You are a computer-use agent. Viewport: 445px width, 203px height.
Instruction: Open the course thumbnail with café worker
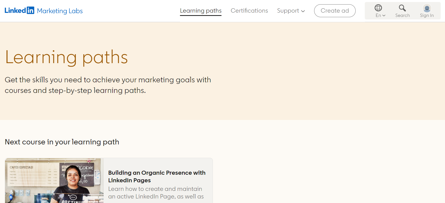pos(54,181)
